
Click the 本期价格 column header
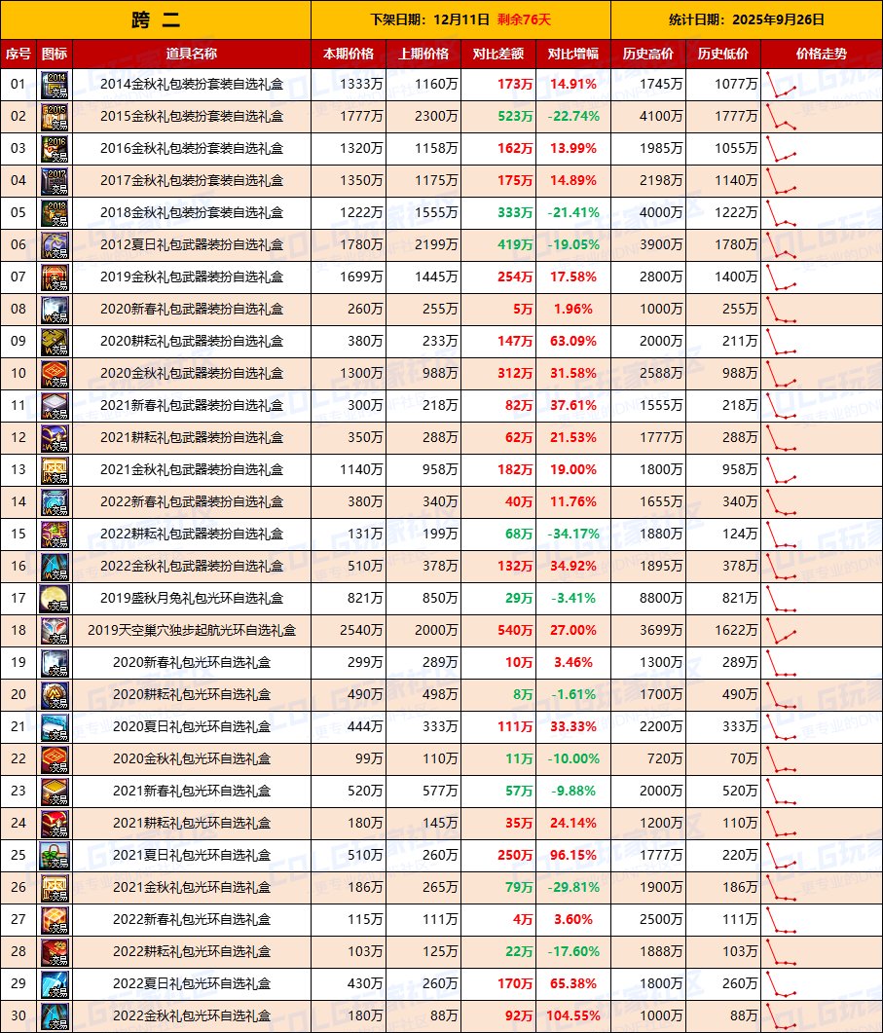coord(349,53)
